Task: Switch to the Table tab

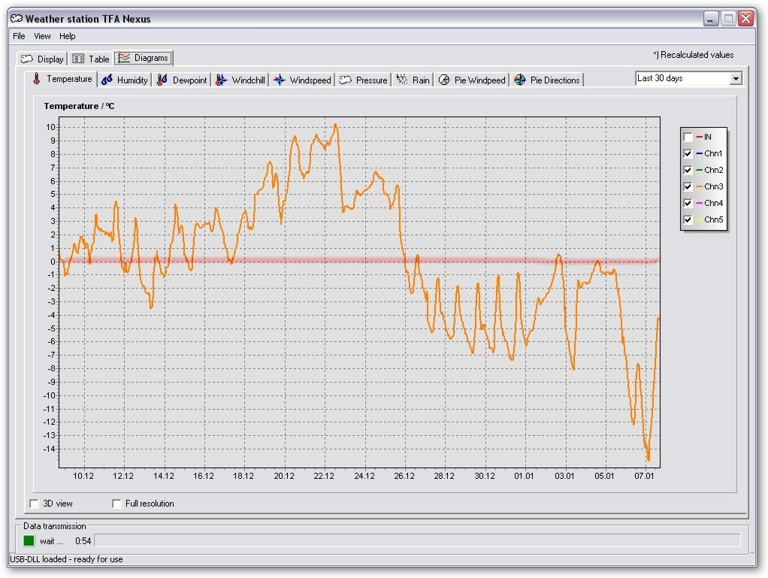Action: tap(91, 59)
